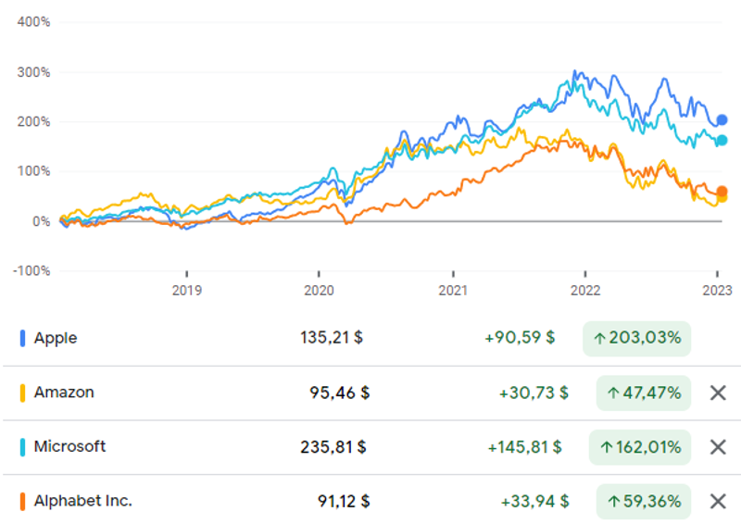Screen dimensions: 741x524
Task: Click Alphabet's 59,36% change badge
Action: point(643,502)
